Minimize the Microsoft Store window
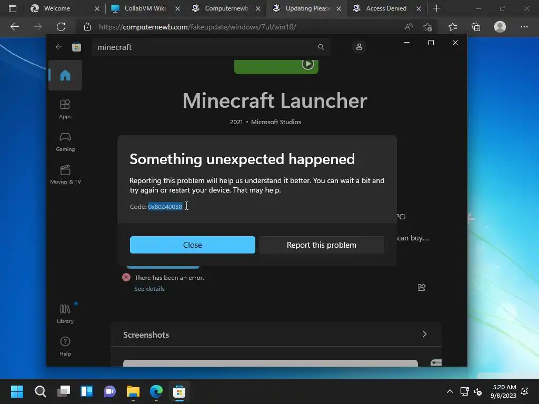 click(407, 43)
